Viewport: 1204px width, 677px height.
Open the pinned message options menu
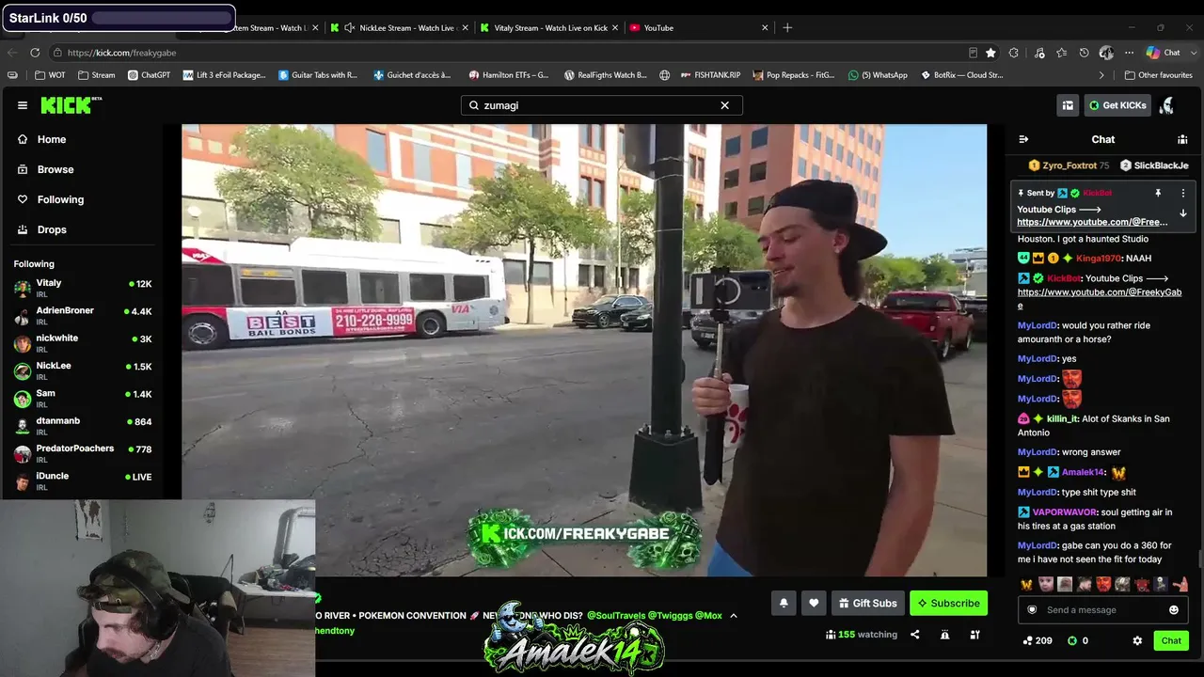1183,193
